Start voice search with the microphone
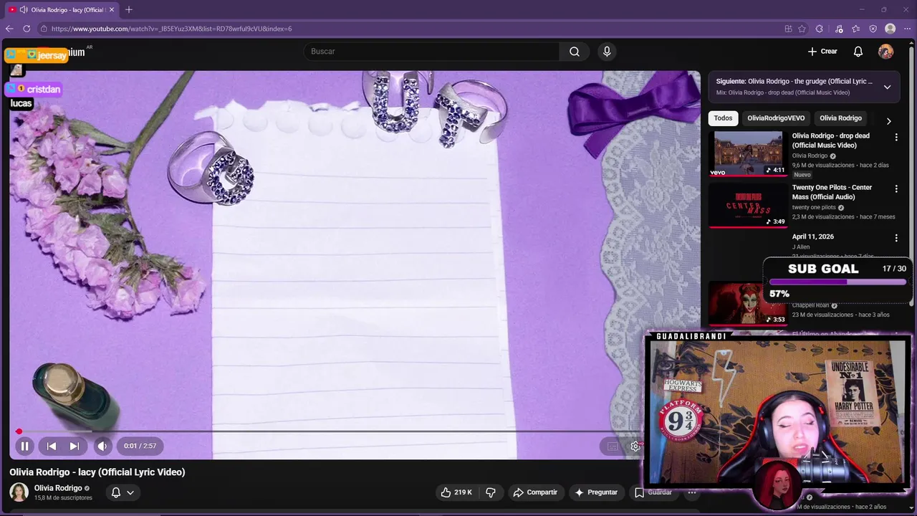This screenshot has width=917, height=516. 607,52
